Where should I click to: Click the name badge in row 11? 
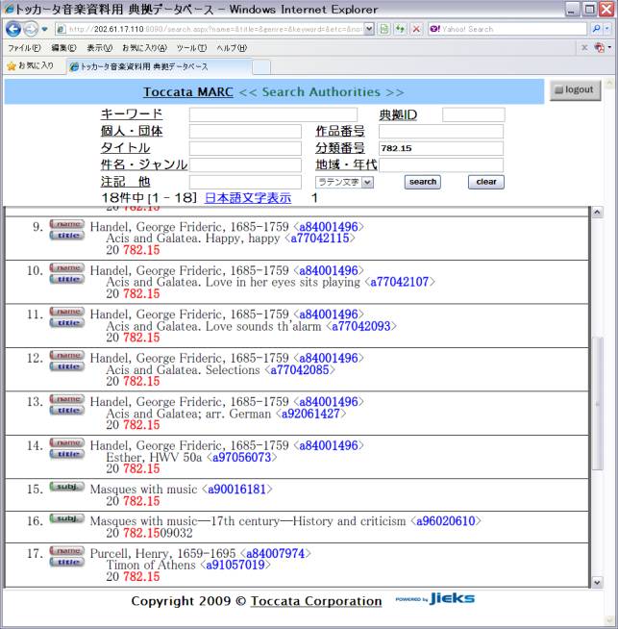[67, 312]
